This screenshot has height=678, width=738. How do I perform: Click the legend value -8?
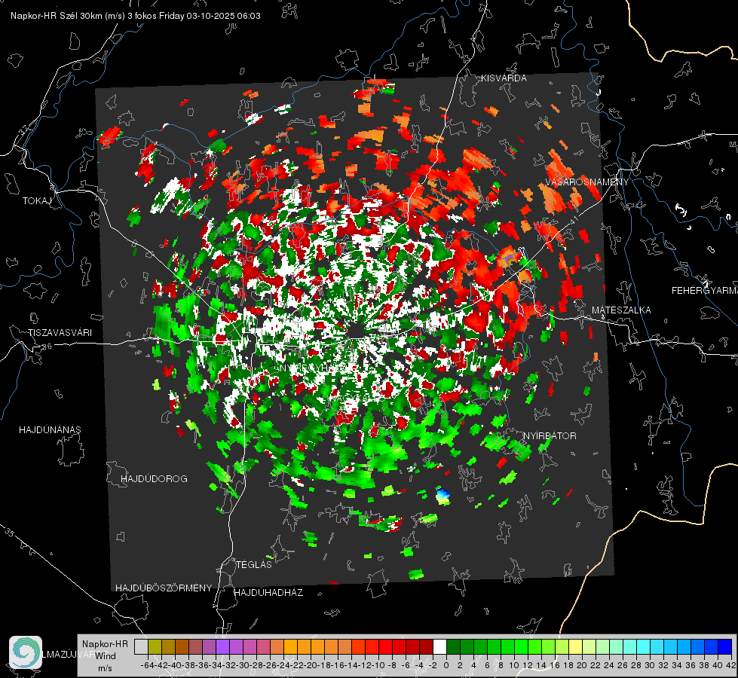coord(392,665)
